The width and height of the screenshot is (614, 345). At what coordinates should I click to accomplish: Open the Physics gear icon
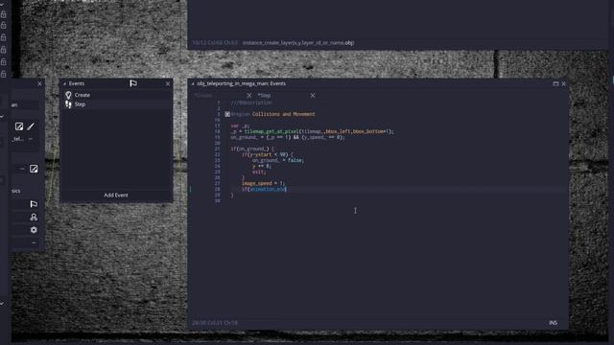[34, 230]
